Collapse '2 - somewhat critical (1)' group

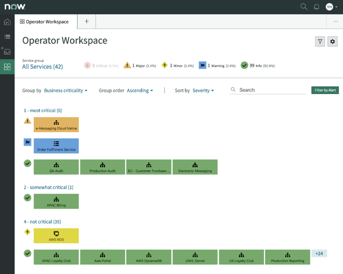tap(48, 187)
